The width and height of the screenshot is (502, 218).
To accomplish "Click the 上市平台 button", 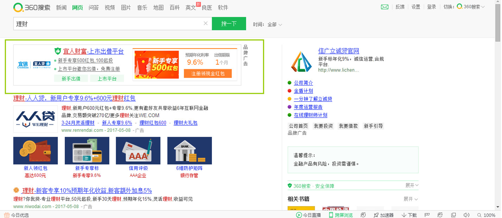I will point(107,79).
